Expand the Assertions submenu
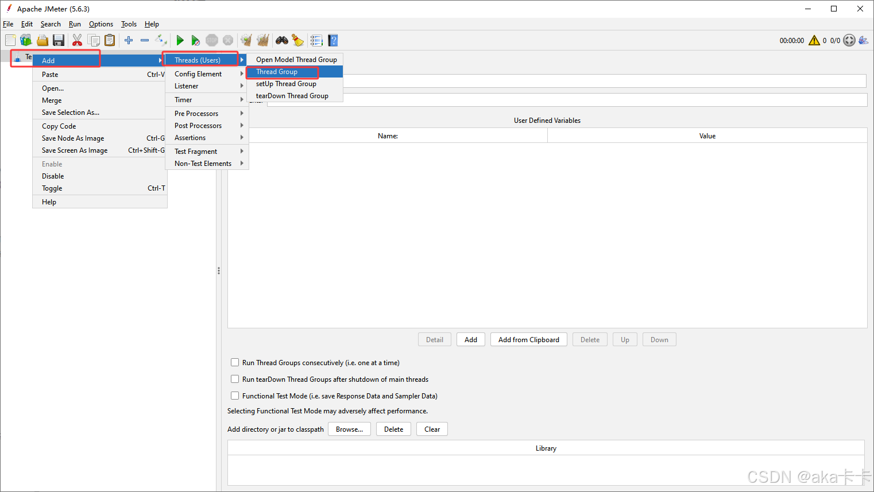 (207, 138)
